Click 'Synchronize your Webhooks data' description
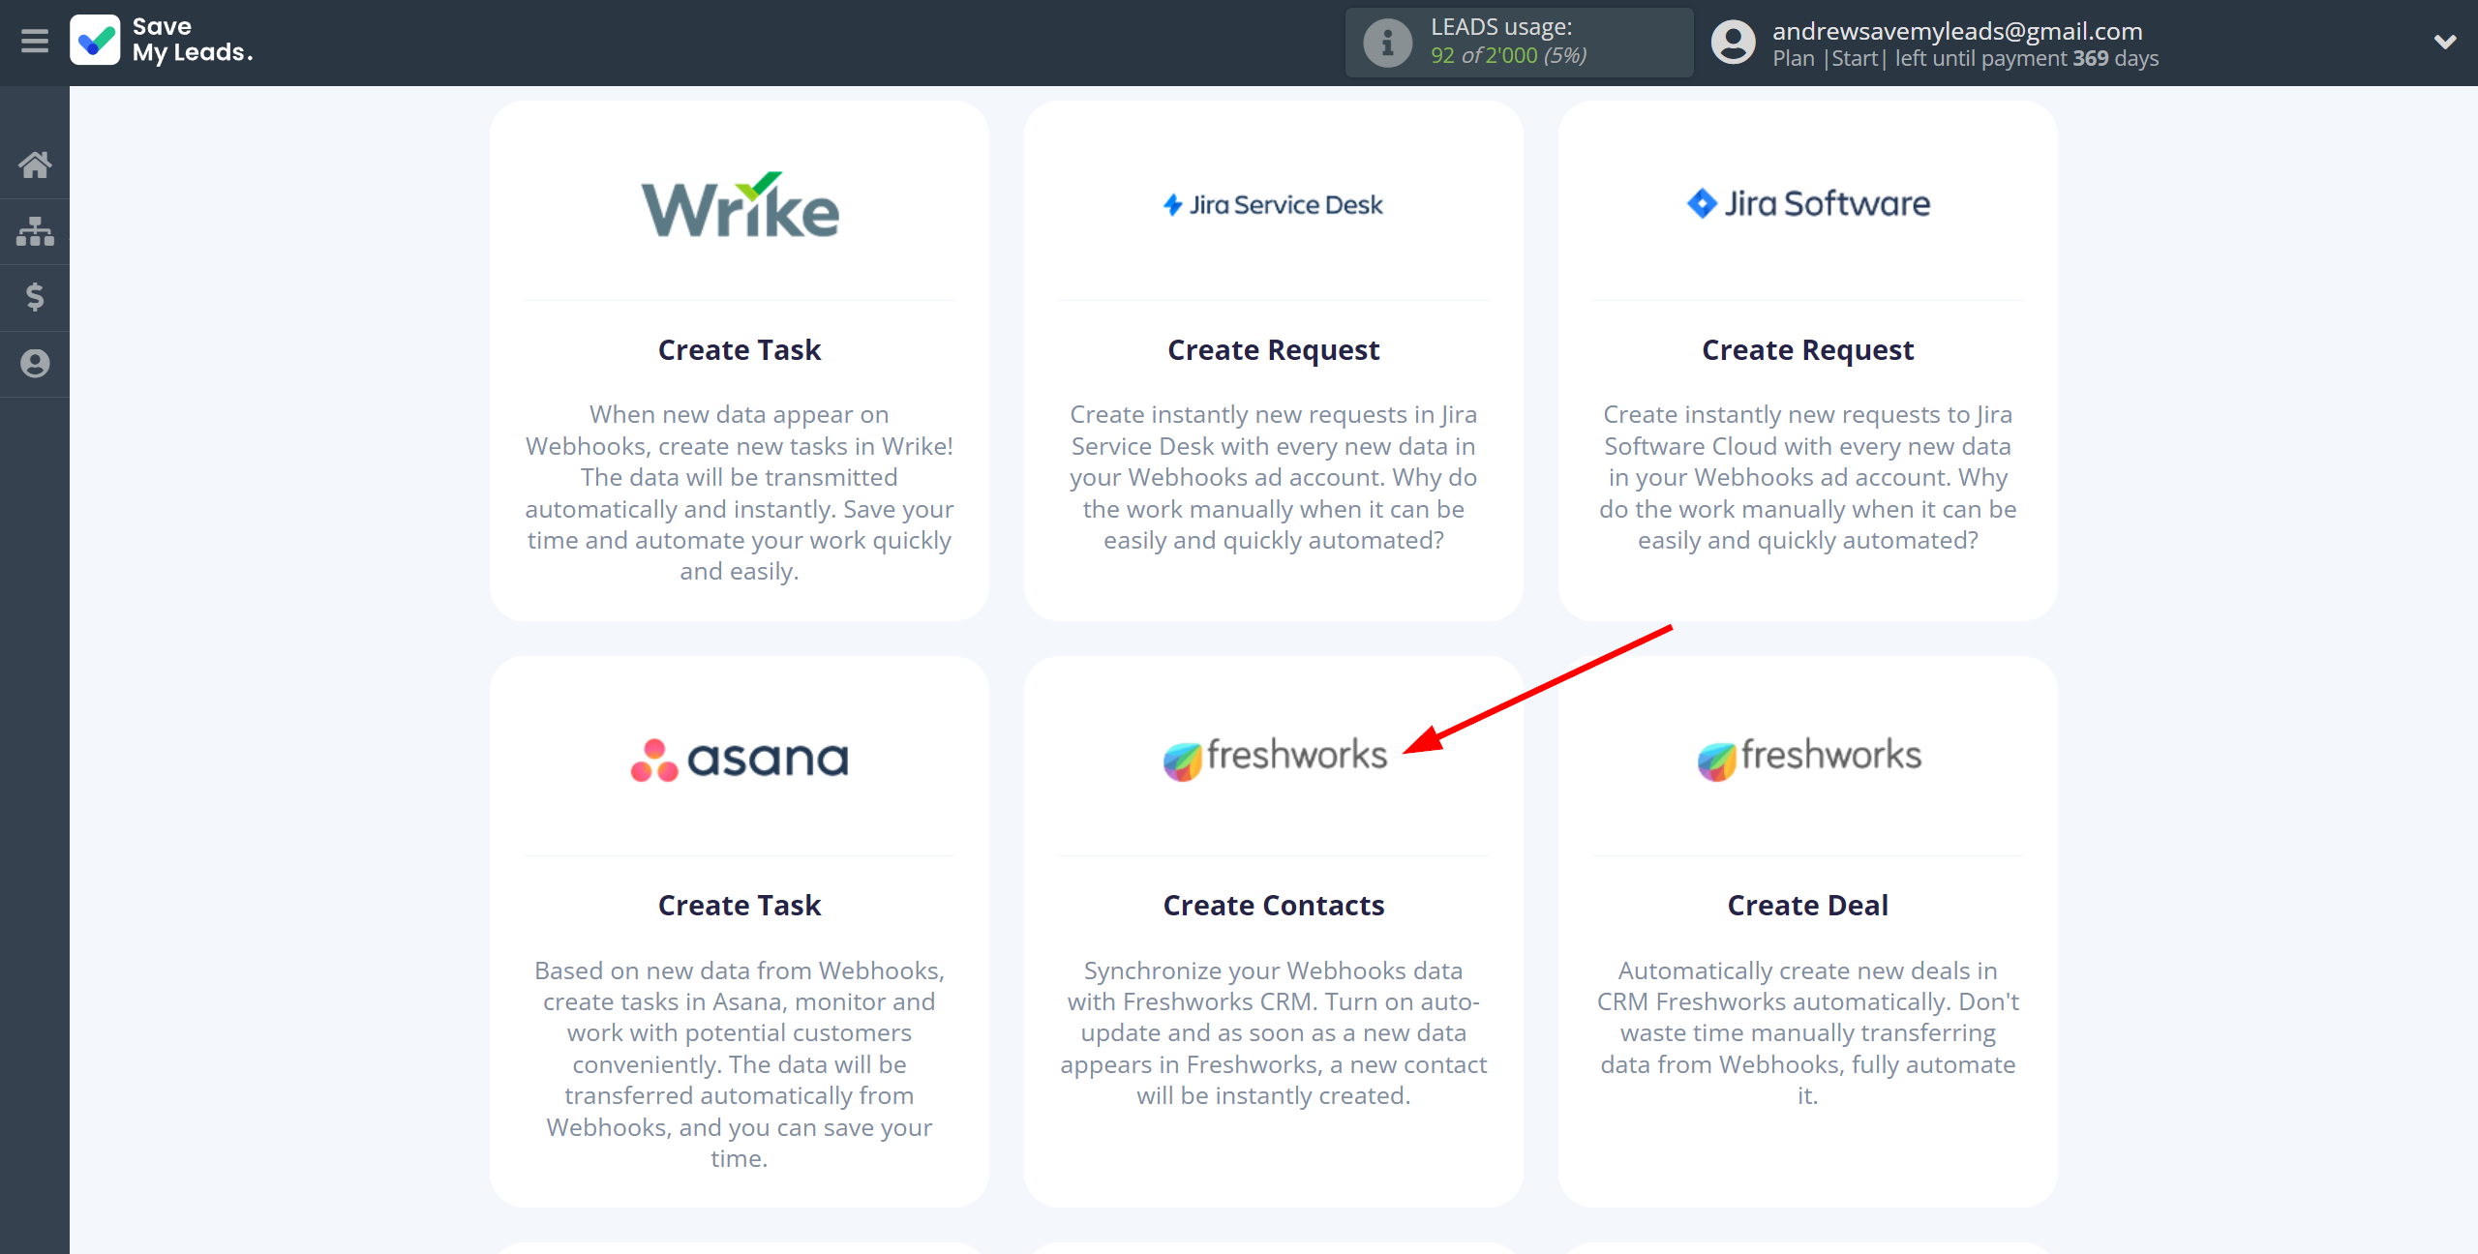 pos(1274,1032)
